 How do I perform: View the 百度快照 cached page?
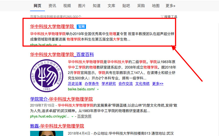(84, 116)
